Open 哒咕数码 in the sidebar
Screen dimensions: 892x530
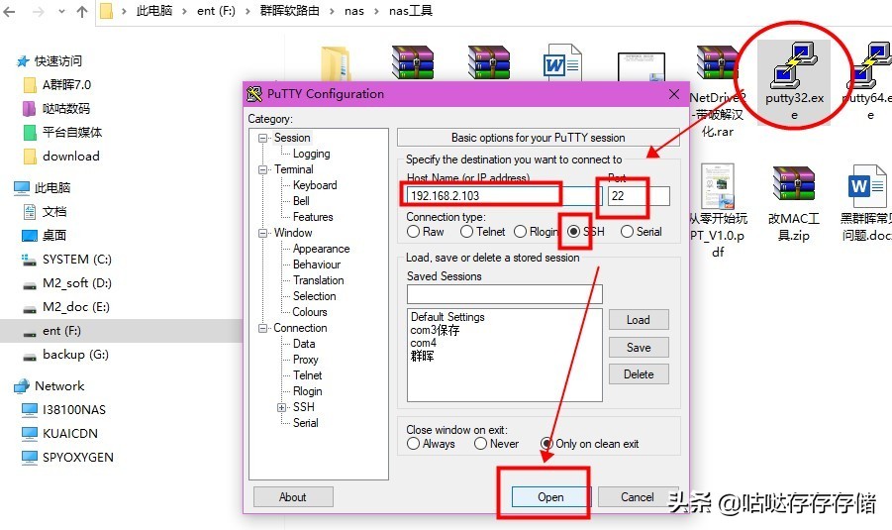(66, 109)
